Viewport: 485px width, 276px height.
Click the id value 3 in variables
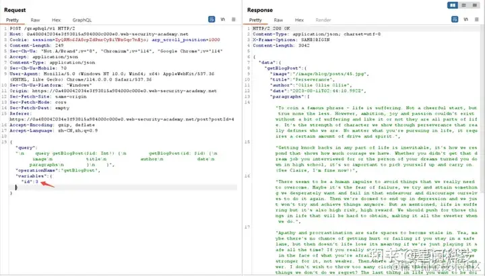click(x=37, y=182)
